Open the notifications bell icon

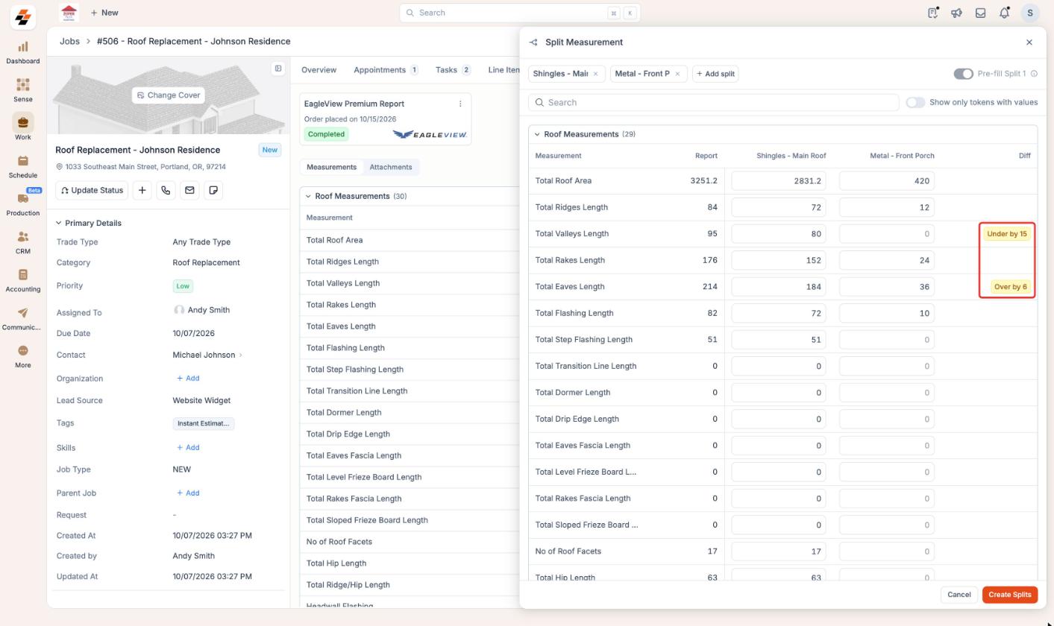coord(1004,13)
